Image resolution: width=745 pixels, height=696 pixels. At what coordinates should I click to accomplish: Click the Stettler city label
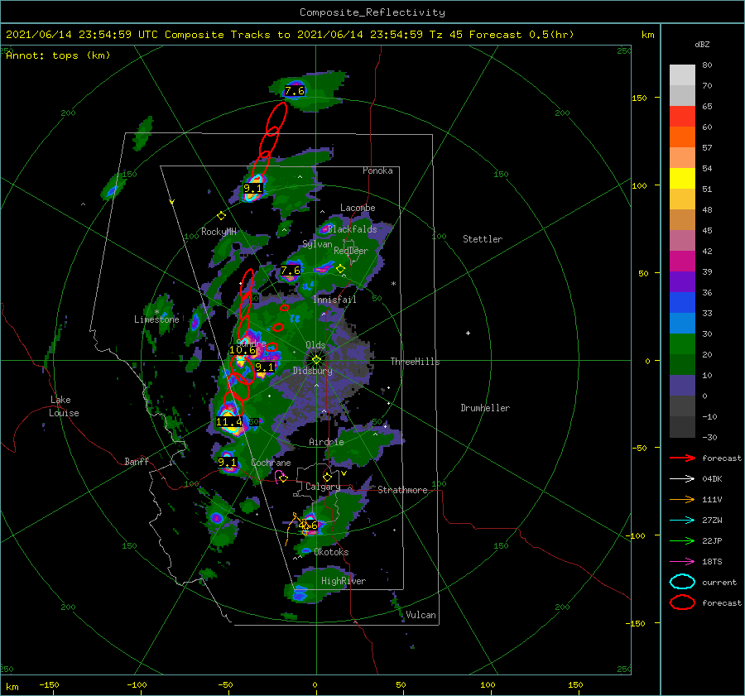tap(483, 239)
